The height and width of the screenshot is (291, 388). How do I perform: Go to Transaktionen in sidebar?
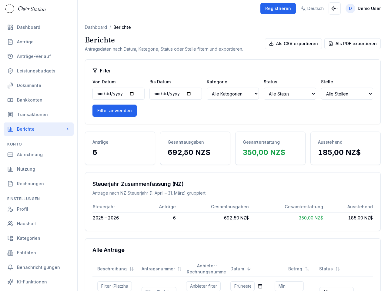pyautogui.click(x=32, y=115)
